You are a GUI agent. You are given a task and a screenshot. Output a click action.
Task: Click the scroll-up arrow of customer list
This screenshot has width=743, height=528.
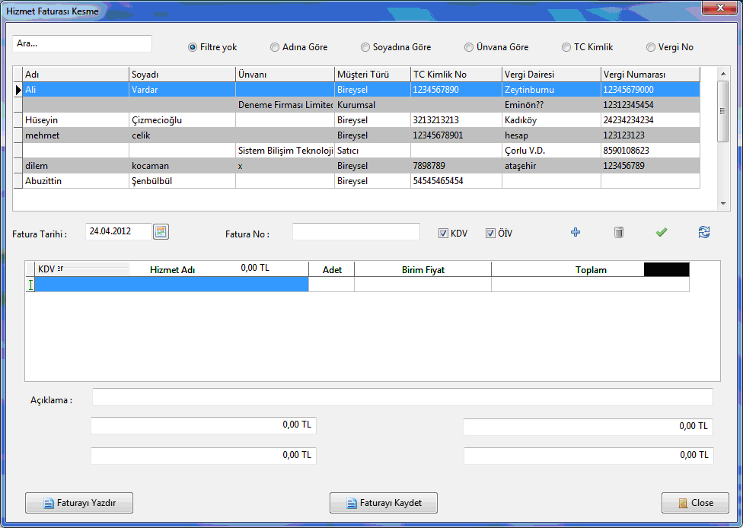[x=723, y=73]
